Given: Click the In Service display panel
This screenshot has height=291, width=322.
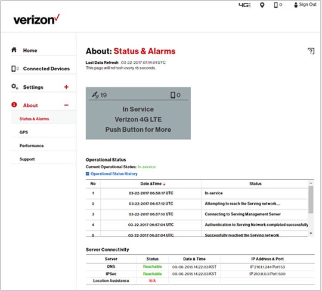Looking at the screenshot, I should (138, 113).
